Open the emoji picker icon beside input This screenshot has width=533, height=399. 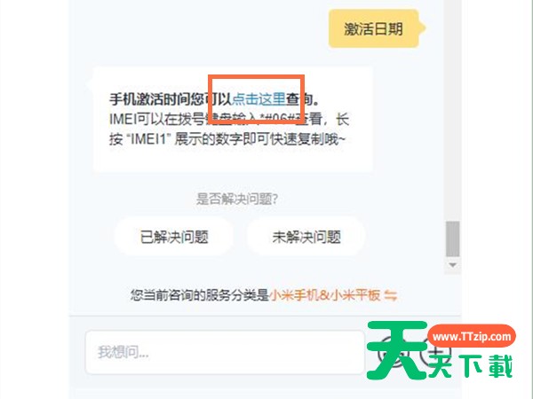click(x=394, y=353)
